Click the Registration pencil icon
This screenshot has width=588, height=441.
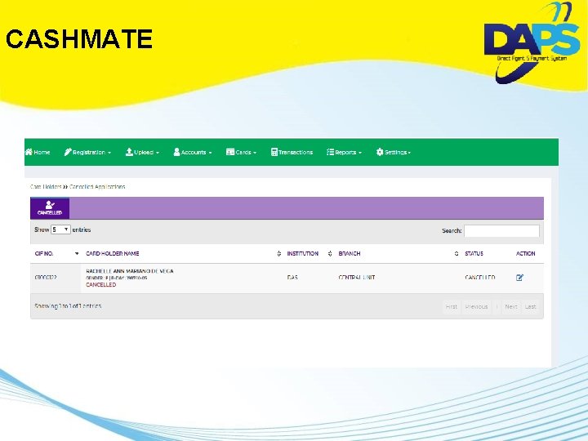[68, 152]
